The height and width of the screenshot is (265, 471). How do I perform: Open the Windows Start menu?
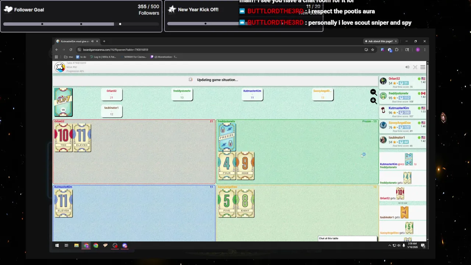[x=57, y=245]
